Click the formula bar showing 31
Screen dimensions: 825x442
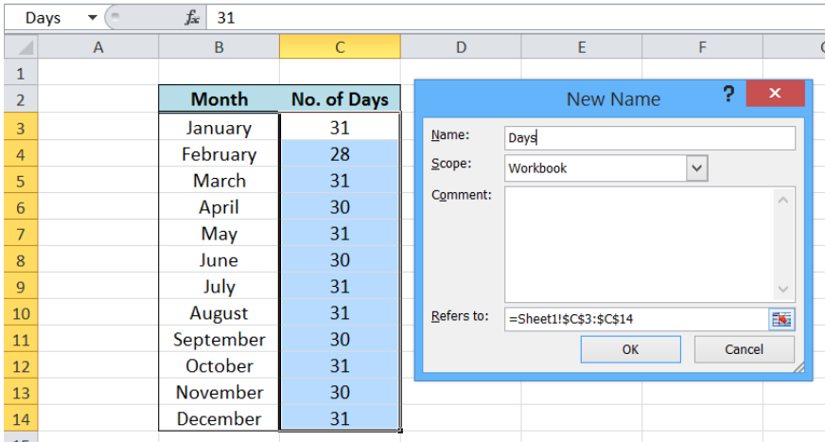click(x=516, y=18)
